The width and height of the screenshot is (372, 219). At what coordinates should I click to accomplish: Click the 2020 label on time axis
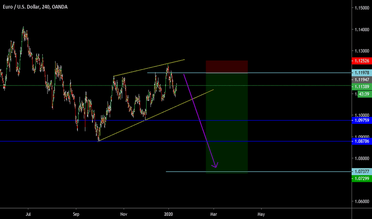click(x=168, y=213)
